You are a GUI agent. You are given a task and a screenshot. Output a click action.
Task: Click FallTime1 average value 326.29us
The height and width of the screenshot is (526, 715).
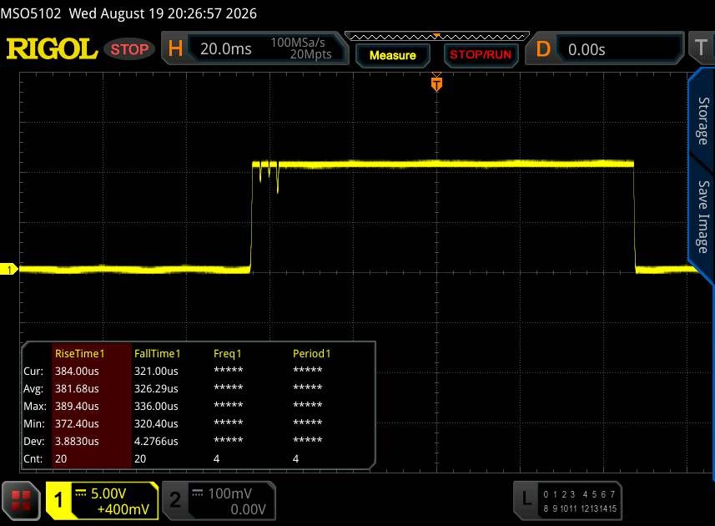pyautogui.click(x=156, y=389)
